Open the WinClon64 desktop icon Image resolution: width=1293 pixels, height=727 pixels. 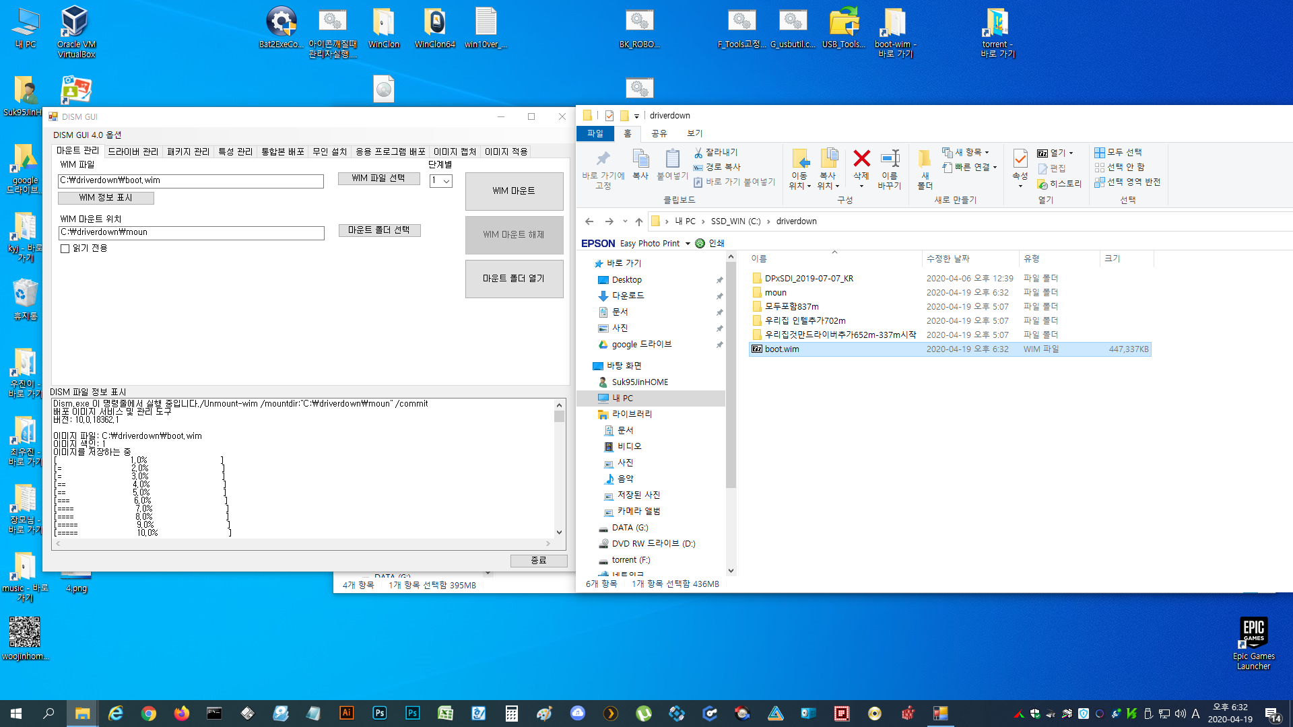(x=435, y=28)
